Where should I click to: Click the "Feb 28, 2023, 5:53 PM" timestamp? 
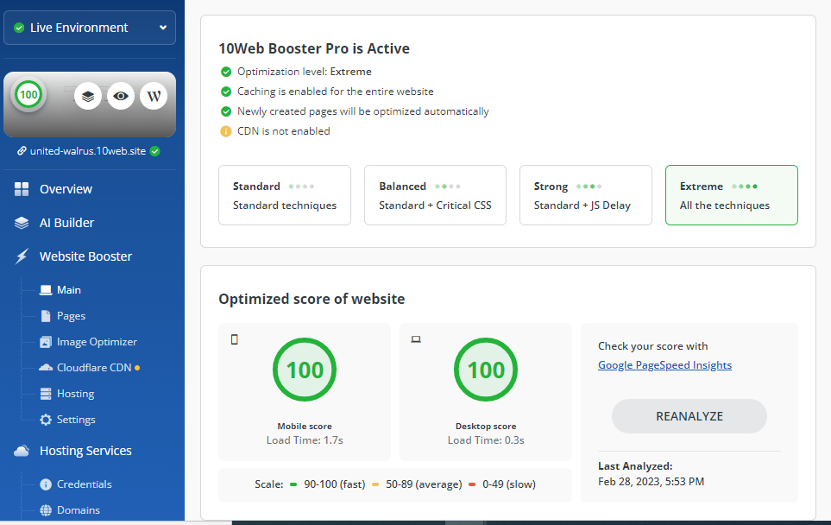652,482
